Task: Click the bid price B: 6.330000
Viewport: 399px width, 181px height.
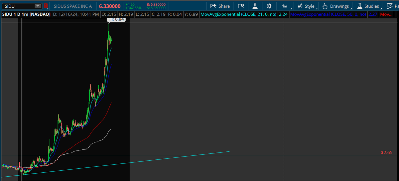Action: click(156, 4)
